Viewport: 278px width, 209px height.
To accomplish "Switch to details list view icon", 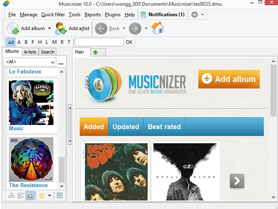I will click(21, 196).
